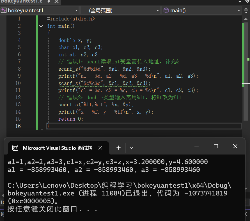The width and height of the screenshot is (250, 221).
Task: Click the underlined scanf_s on line 10
Action: point(68,83)
